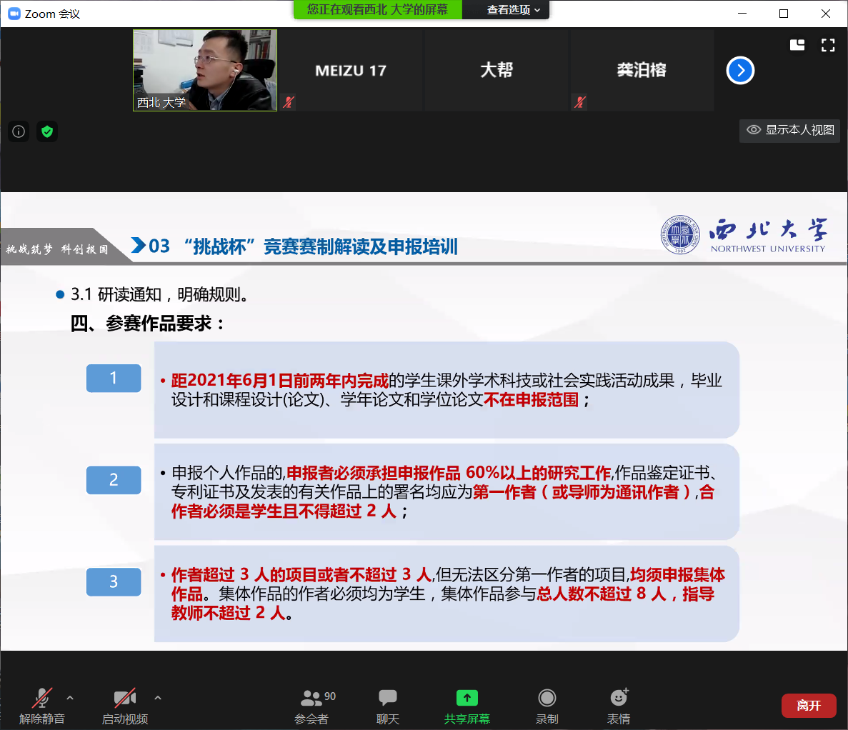Open the chat (聊天) panel
Viewport: 848px width, 730px height.
tap(388, 705)
